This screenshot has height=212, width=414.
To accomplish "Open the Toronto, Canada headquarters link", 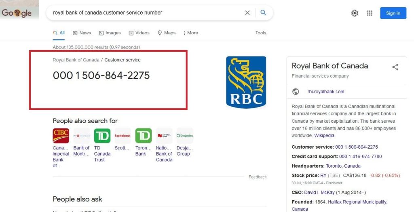I will pos(343,166).
